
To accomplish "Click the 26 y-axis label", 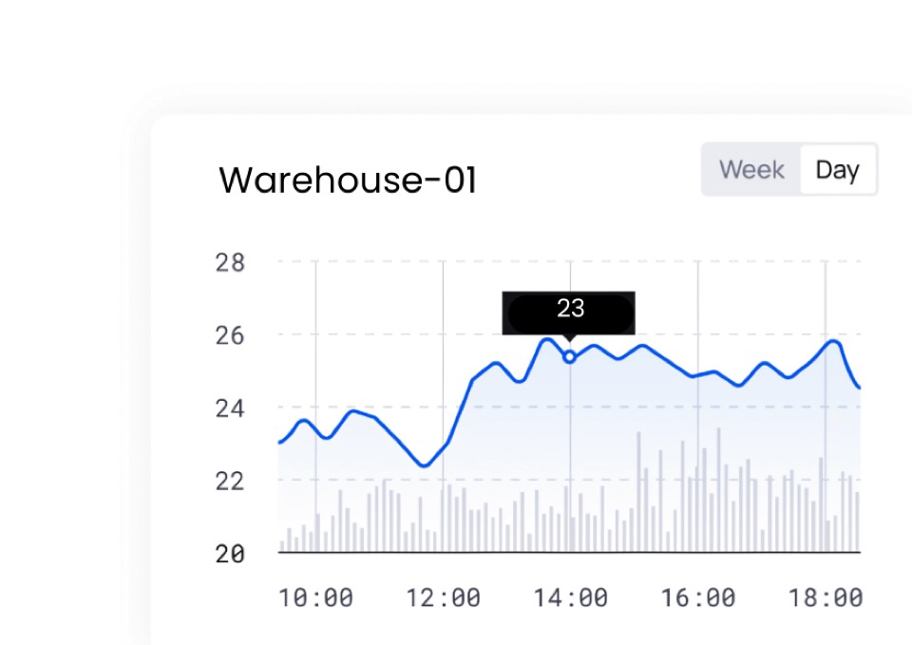I will 230,335.
